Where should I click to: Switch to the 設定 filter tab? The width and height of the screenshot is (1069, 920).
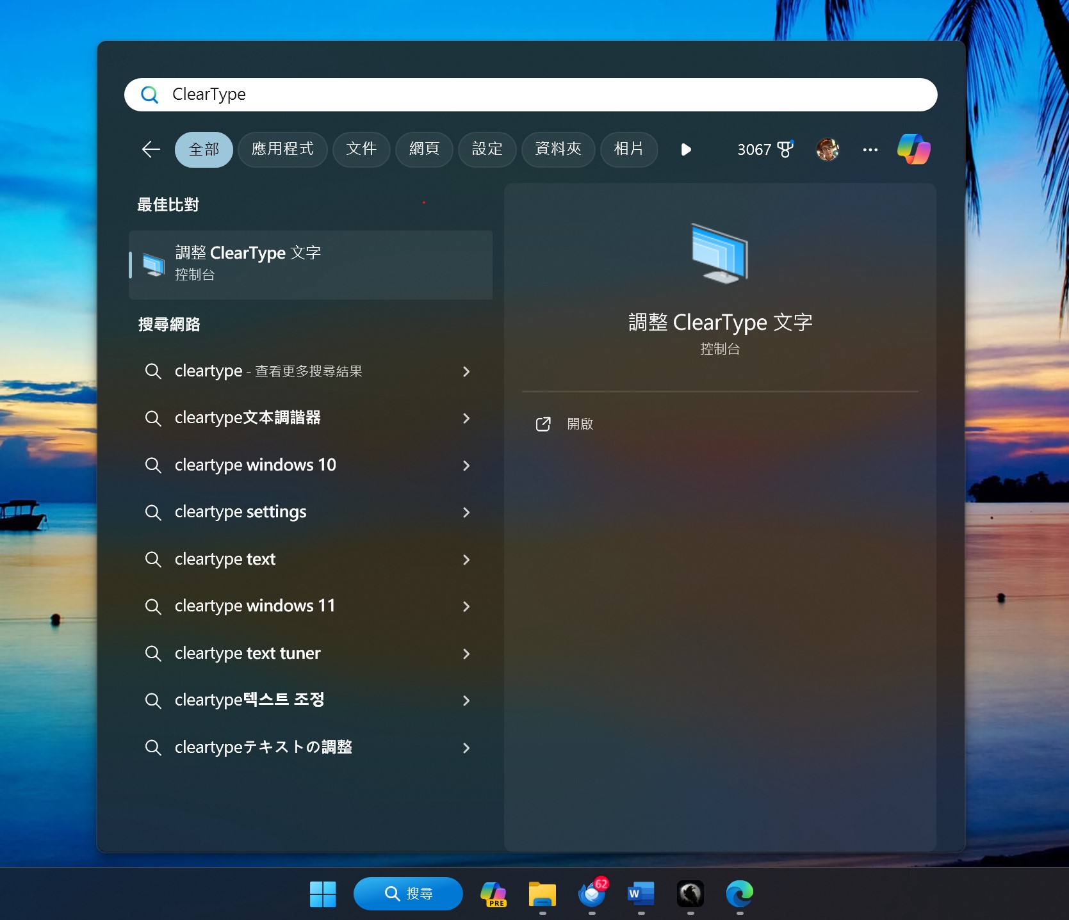tap(487, 150)
